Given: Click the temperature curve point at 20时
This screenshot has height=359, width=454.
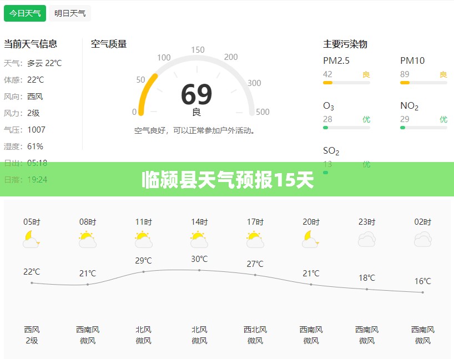Looking at the screenshot, I should pyautogui.click(x=311, y=285).
